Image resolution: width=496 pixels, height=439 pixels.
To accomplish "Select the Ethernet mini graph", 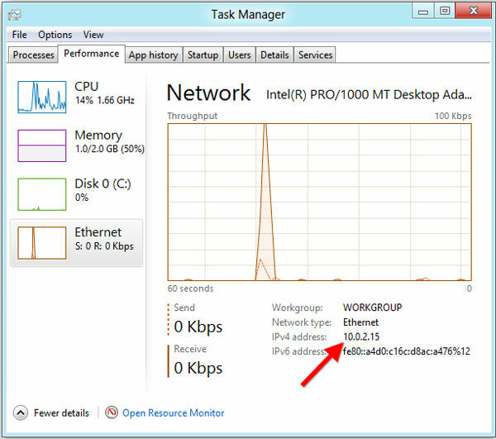I will click(42, 243).
